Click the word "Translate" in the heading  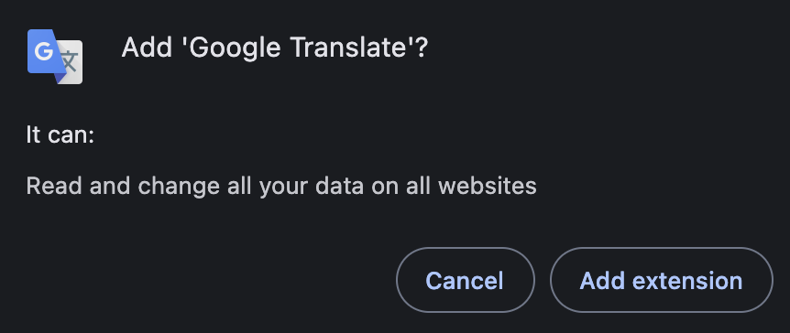point(348,48)
